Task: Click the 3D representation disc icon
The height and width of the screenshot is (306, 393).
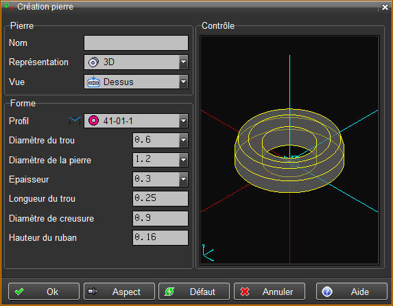Action: (93, 62)
